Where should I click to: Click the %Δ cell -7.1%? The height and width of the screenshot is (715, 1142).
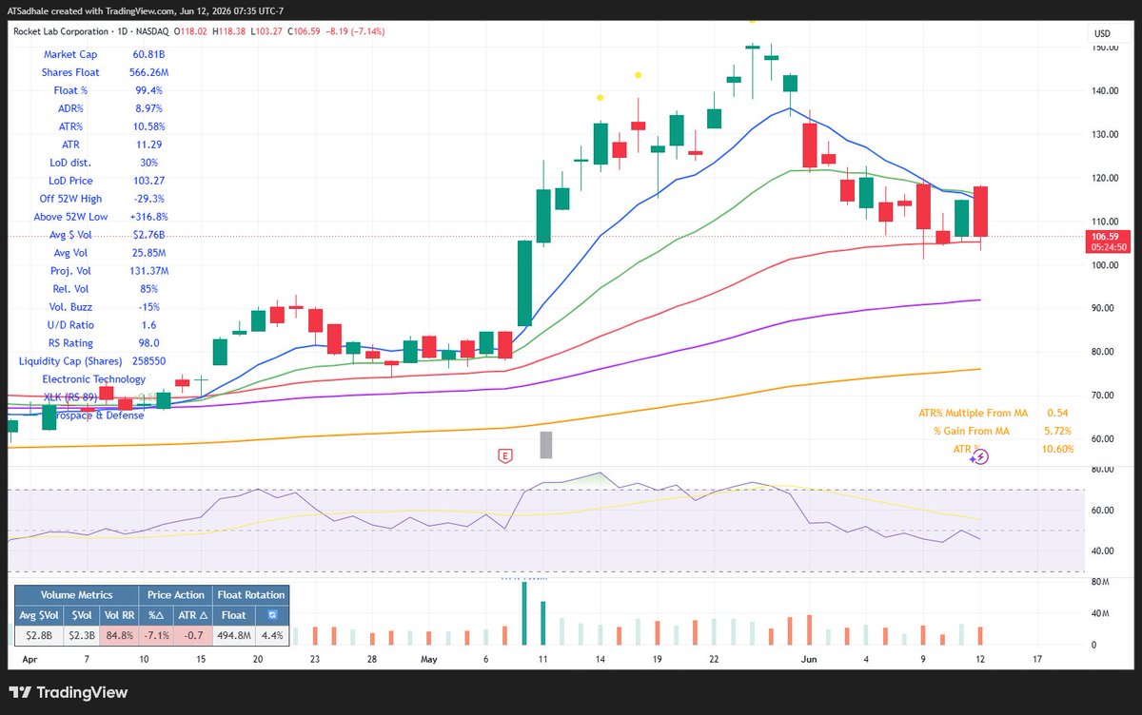[x=157, y=634]
